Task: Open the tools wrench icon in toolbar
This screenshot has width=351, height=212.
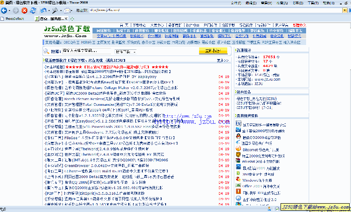Action: pyautogui.click(x=55, y=10)
